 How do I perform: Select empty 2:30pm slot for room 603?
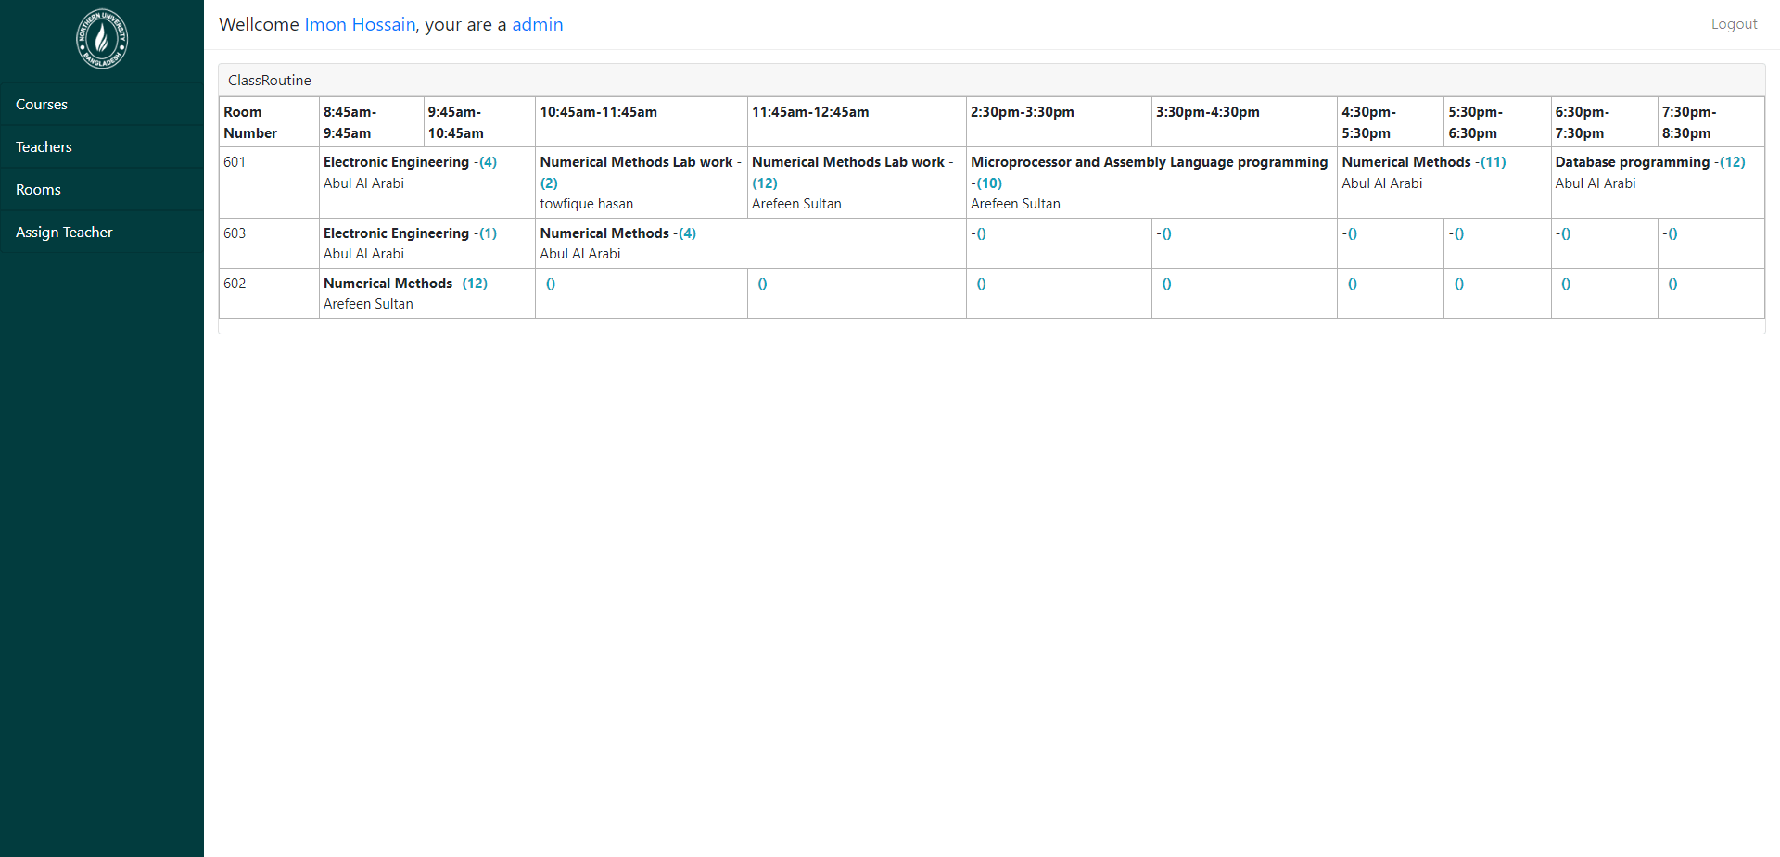pos(980,234)
